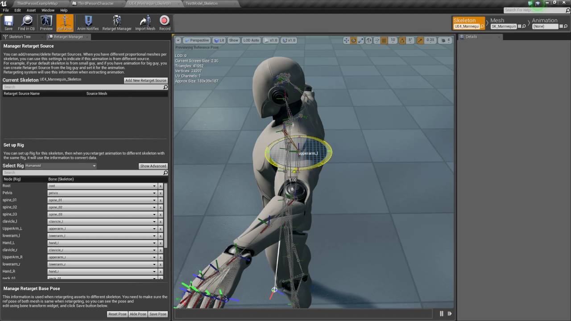Toggle scale snapping in the viewport
Viewport: 571px width, 321px height.
tap(420, 40)
